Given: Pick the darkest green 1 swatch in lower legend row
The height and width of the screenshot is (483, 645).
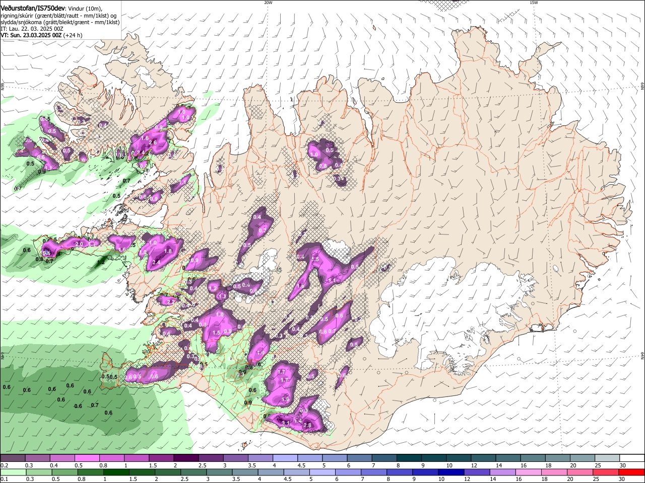Looking at the screenshot, I should coord(115,472).
